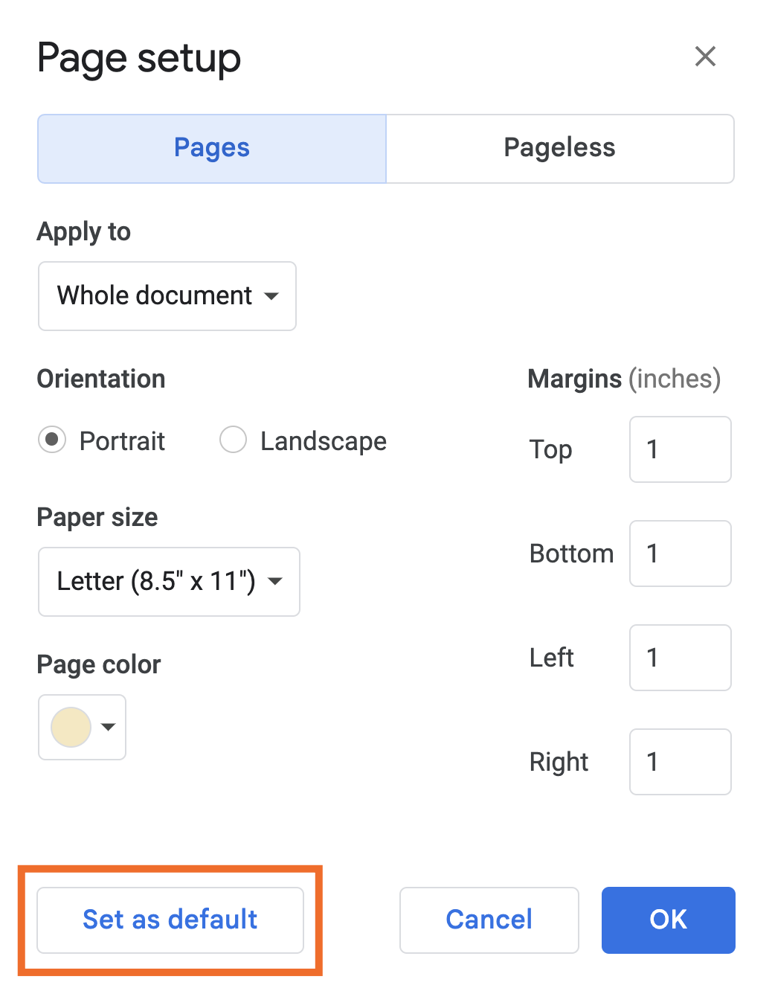The image size is (772, 991).
Task: Switch to the Pages tab
Action: [x=211, y=148]
